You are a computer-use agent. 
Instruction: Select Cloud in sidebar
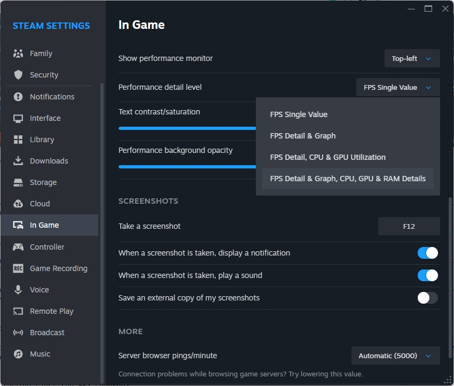[x=49, y=204]
